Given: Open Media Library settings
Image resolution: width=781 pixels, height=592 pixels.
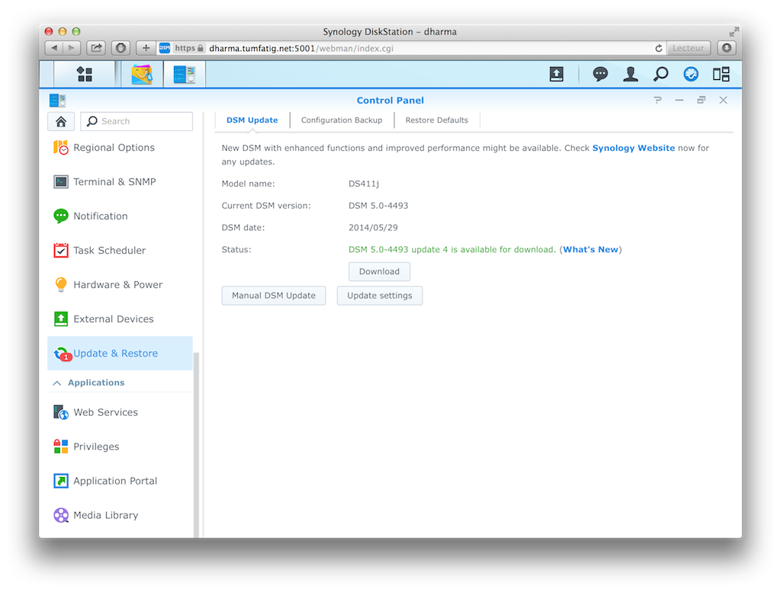Looking at the screenshot, I should click(120, 515).
